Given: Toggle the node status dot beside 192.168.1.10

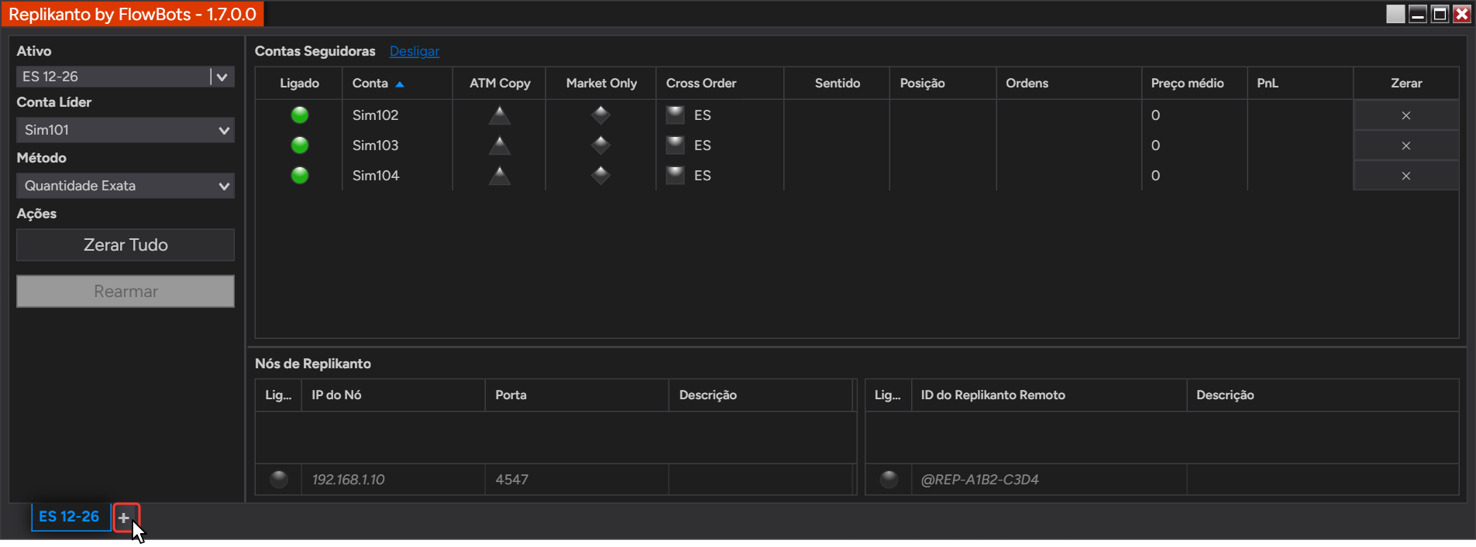Looking at the screenshot, I should (x=279, y=479).
